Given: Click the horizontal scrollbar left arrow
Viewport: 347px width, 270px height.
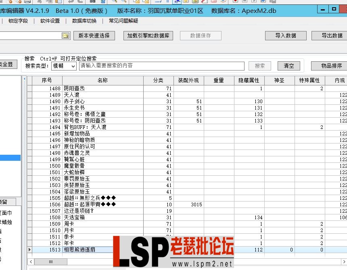Looking at the screenshot, I should [x=30, y=262].
